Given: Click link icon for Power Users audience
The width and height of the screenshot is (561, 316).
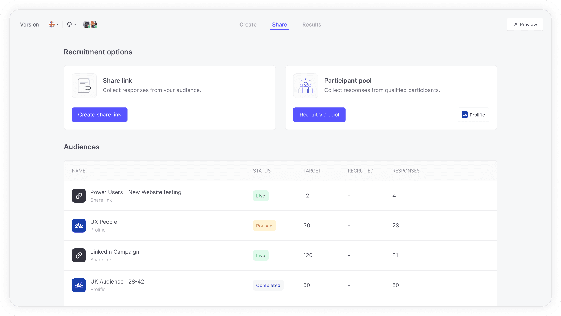Looking at the screenshot, I should (79, 196).
